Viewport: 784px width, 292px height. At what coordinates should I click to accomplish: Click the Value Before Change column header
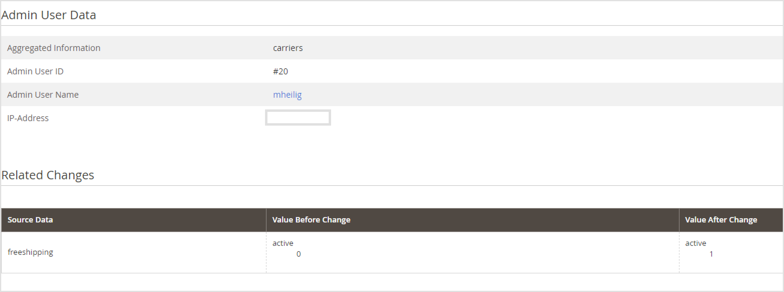(311, 219)
